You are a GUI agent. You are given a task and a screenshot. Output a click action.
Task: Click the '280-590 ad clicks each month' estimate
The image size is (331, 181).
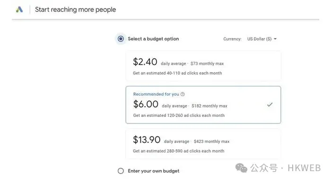click(x=195, y=151)
